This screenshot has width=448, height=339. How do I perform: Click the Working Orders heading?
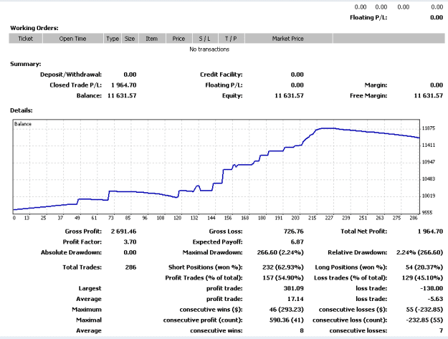(x=34, y=28)
